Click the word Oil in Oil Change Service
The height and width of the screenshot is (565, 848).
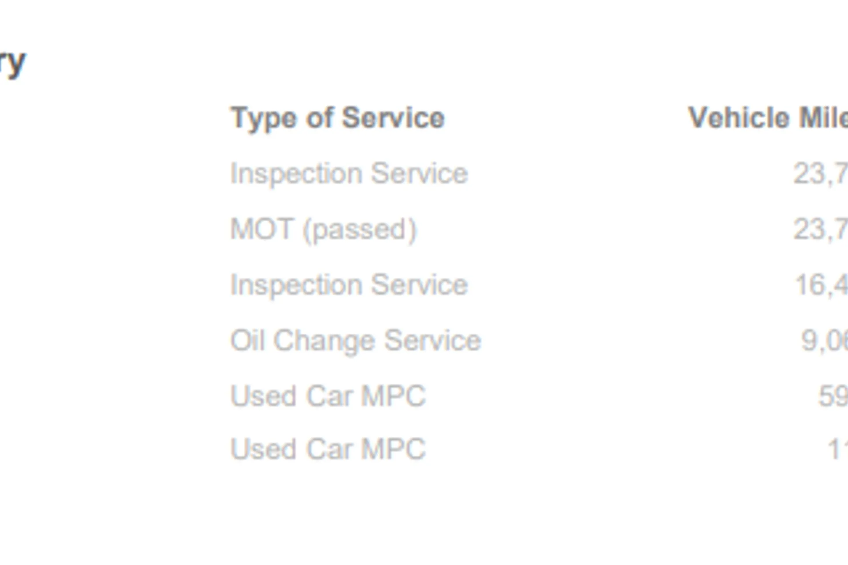(247, 340)
